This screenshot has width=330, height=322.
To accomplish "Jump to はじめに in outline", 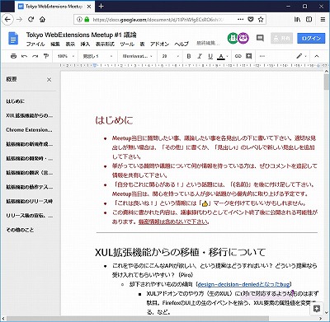I will point(16,101).
